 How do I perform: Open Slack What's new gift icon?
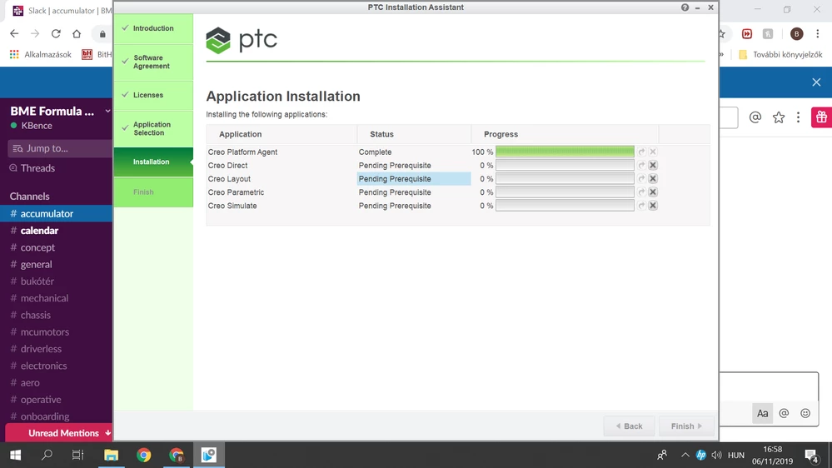[x=821, y=117]
